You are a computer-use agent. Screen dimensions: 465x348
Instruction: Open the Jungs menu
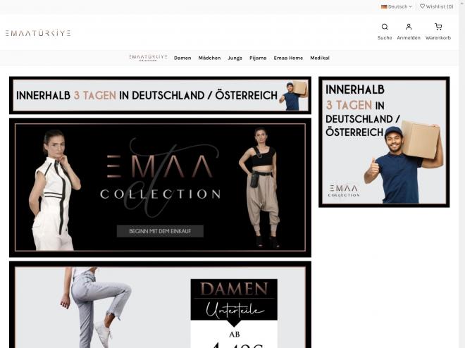click(235, 58)
